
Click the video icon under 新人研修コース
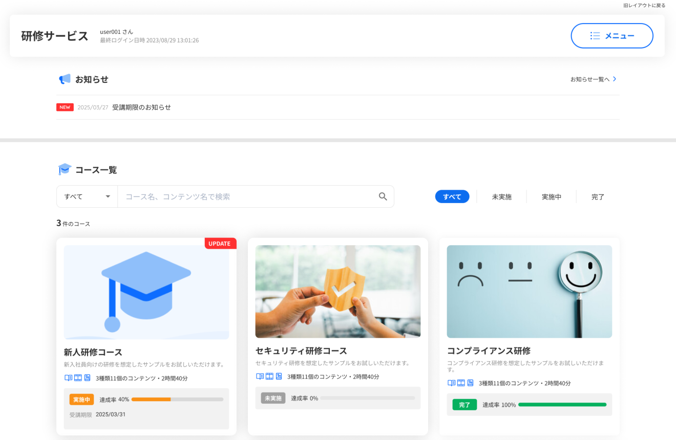(78, 378)
